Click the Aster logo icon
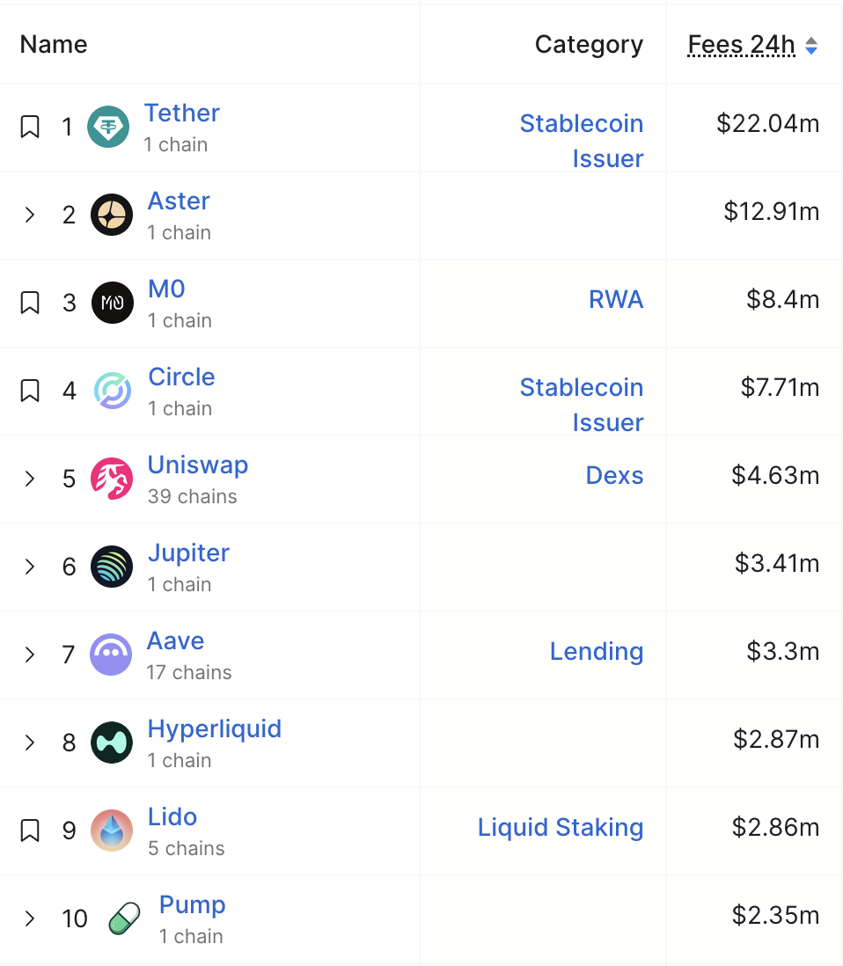The width and height of the screenshot is (843, 966). click(112, 215)
